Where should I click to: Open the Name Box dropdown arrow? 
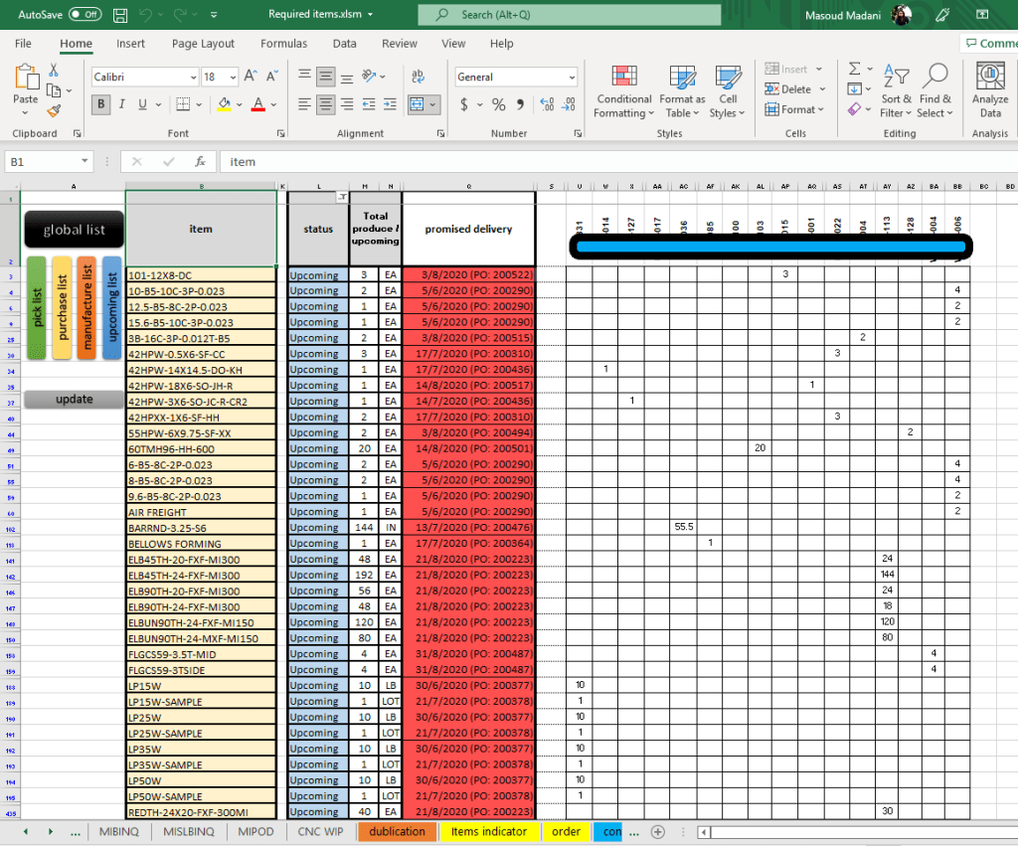click(85, 161)
